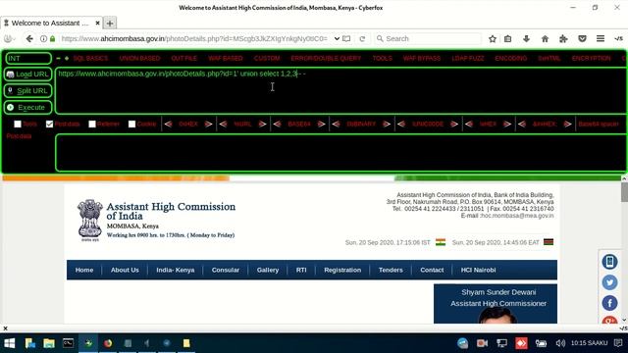Open the Gallery site menu
Image resolution: width=628 pixels, height=353 pixels.
[268, 271]
